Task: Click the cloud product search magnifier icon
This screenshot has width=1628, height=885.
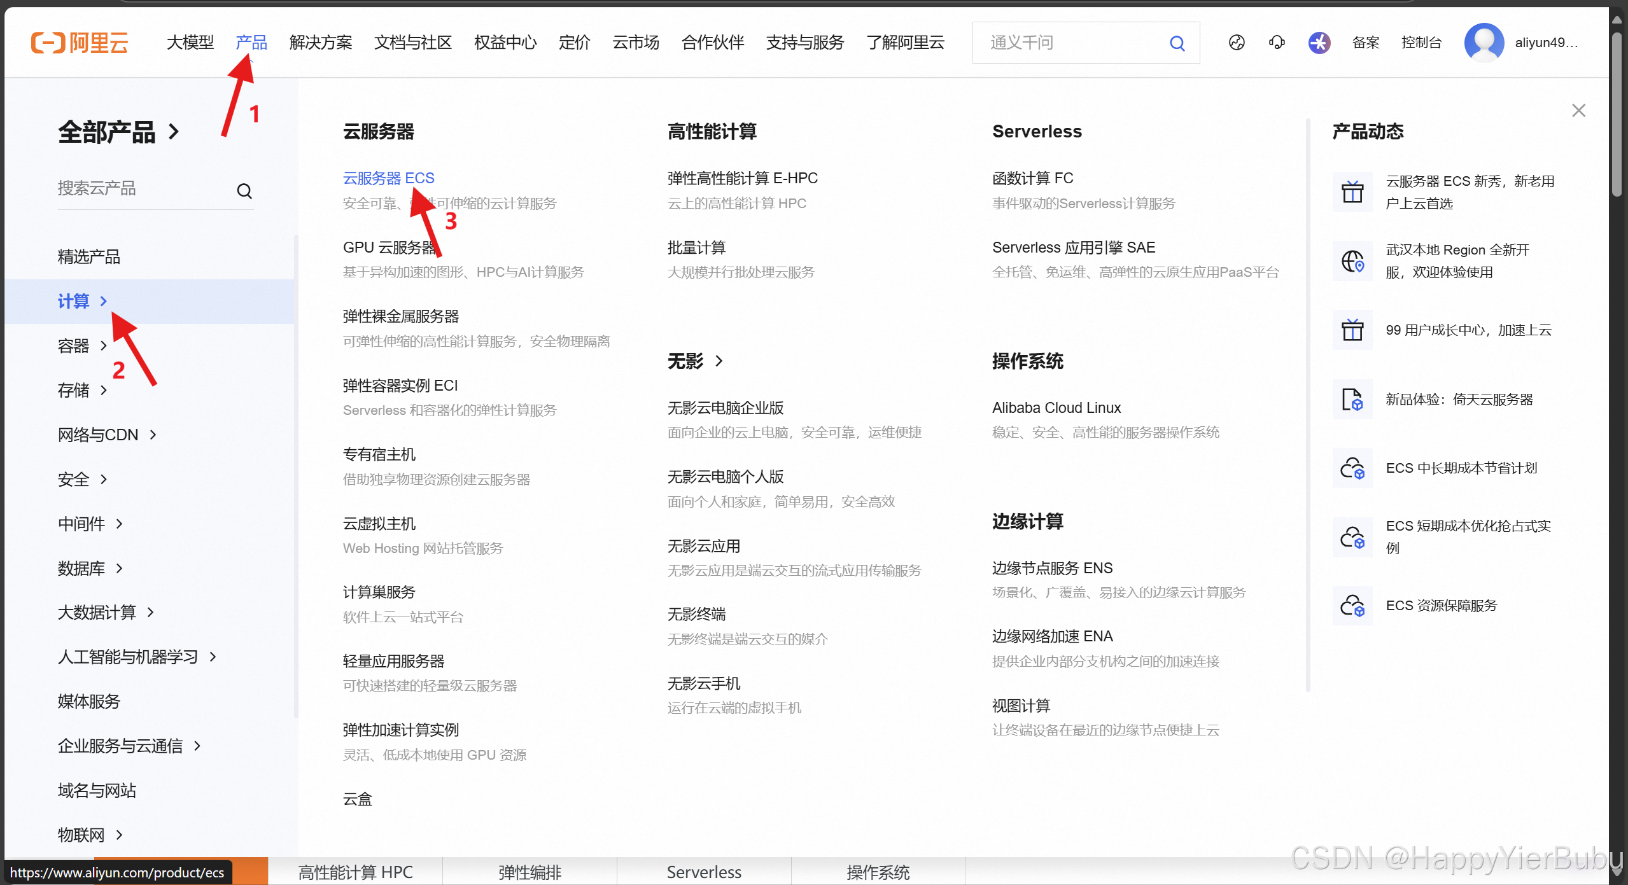Action: tap(244, 191)
